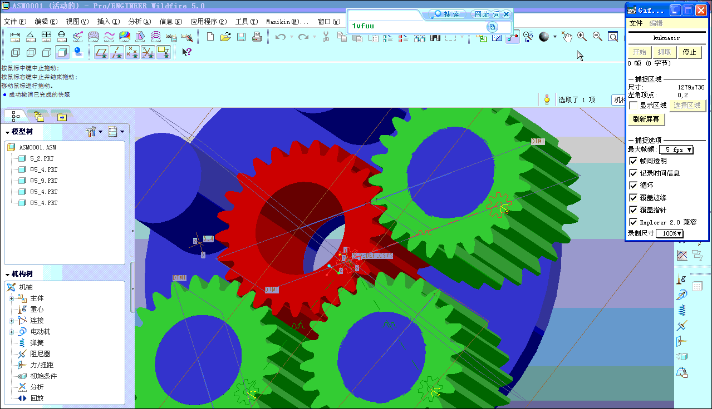
Task: Click the shaded curvature analysis icon
Action: (x=125, y=37)
